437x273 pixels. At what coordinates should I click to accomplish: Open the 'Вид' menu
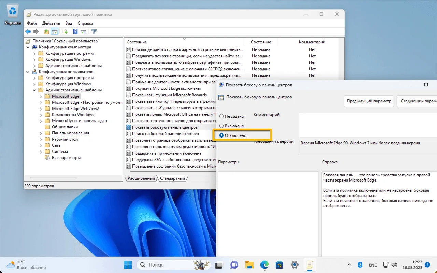[x=69, y=23]
